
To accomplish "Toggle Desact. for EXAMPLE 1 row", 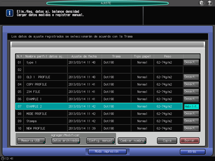I will (191, 99).
